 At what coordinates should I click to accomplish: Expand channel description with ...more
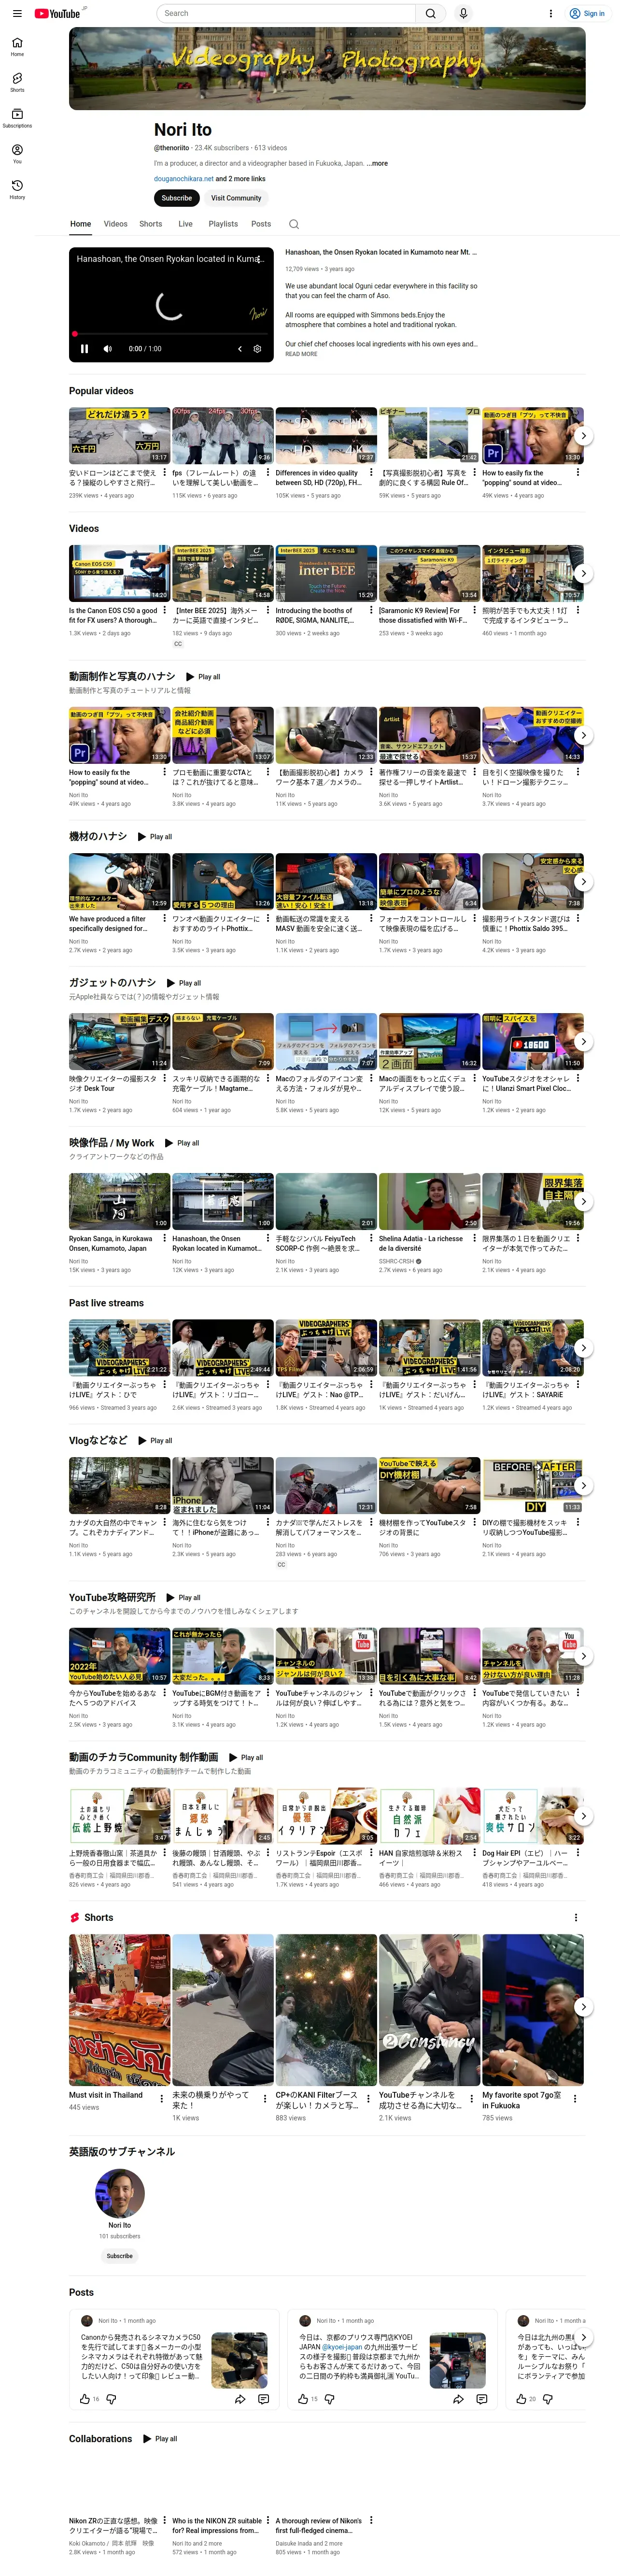coord(377,163)
